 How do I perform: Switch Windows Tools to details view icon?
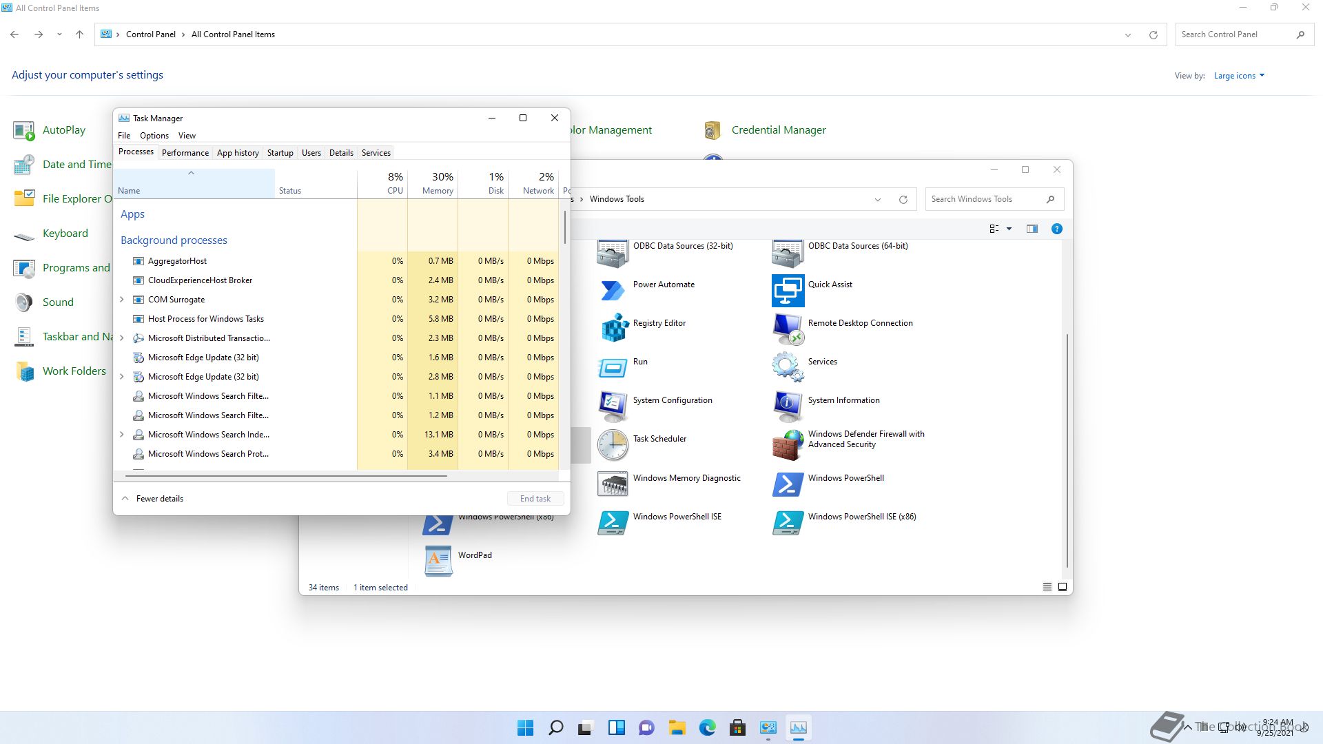tap(1047, 587)
